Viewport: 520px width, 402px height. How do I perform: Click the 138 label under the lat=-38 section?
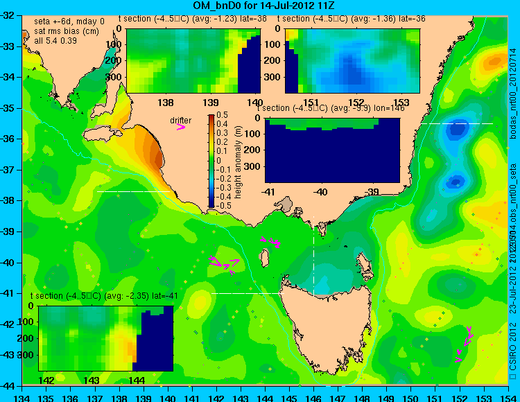click(166, 103)
